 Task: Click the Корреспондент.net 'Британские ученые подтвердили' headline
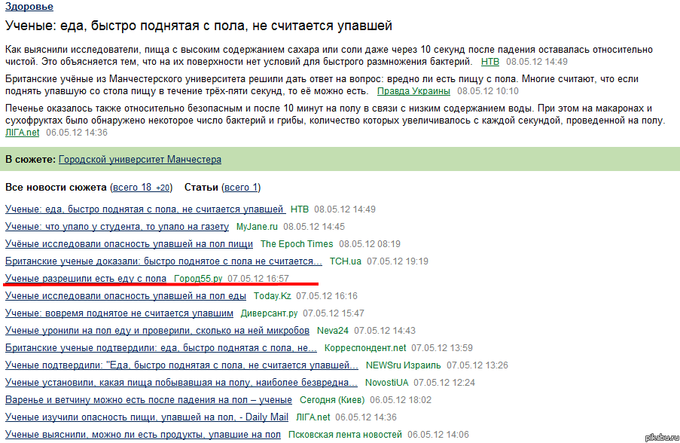[161, 347]
